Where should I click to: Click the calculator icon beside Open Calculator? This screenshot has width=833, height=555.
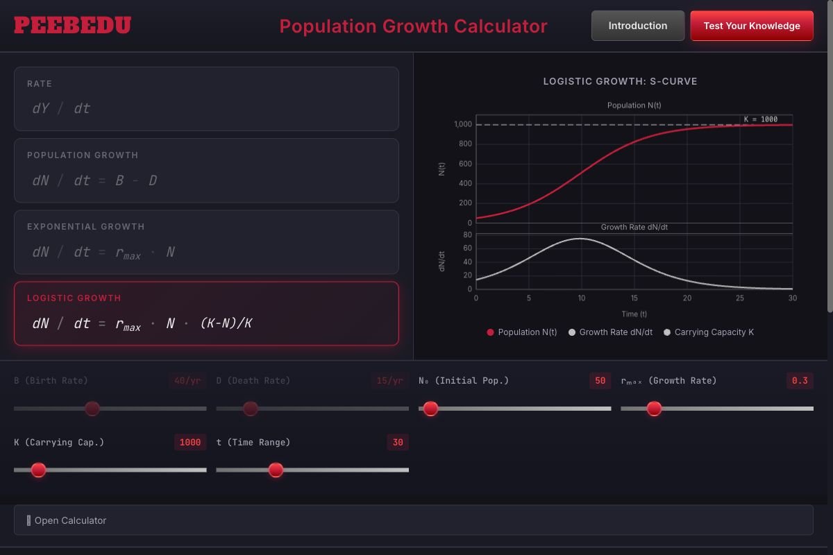click(x=28, y=520)
